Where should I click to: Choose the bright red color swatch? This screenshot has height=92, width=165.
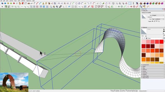pyautogui.click(x=161, y=42)
